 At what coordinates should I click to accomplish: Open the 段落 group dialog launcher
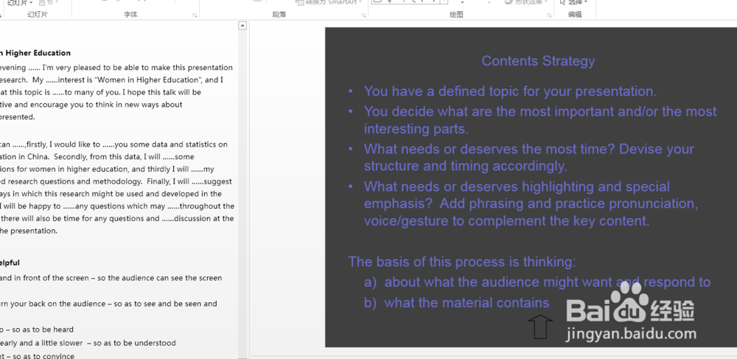click(x=363, y=15)
